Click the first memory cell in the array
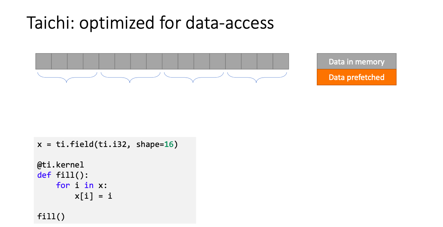 point(44,61)
